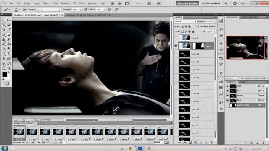Select the Clone Stamp tool
Viewport: 269px width, 151px height.
(x=4, y=39)
